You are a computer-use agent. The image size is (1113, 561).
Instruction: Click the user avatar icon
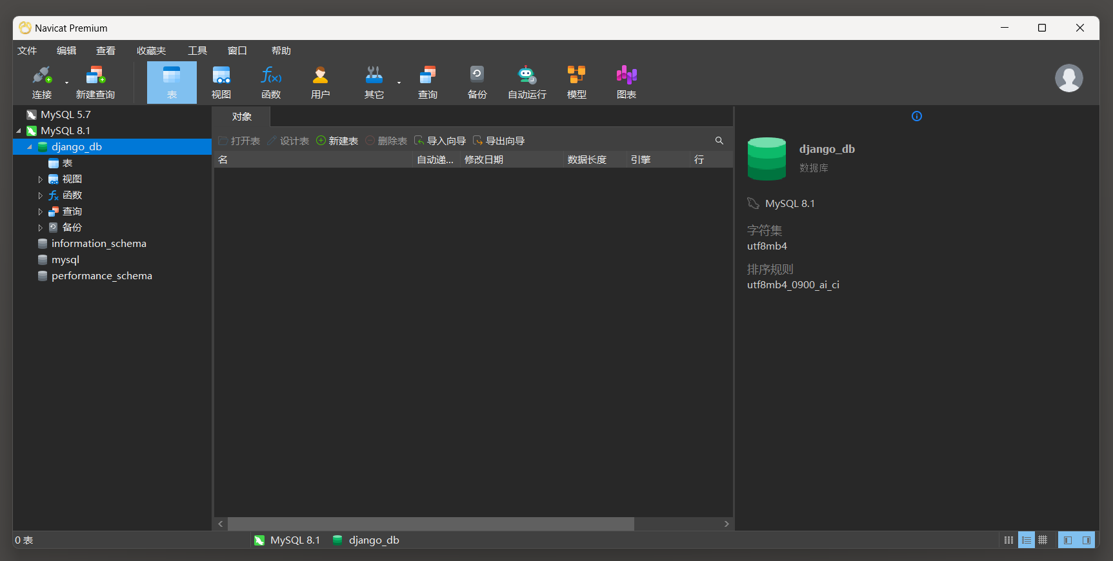(x=1068, y=78)
